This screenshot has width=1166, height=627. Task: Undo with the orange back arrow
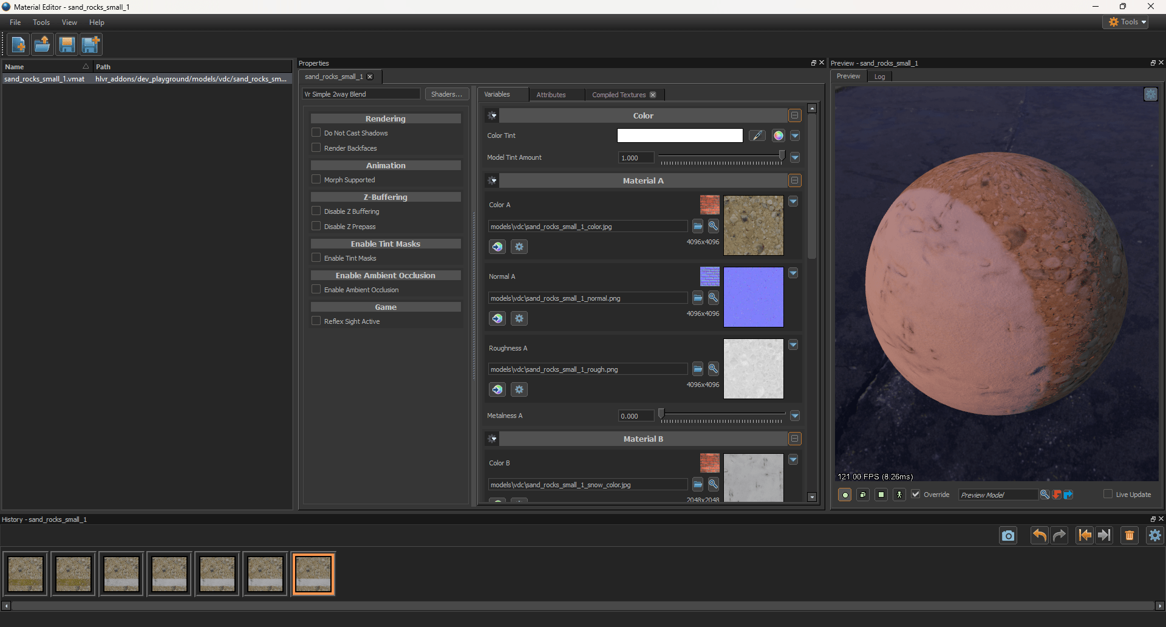click(1039, 535)
